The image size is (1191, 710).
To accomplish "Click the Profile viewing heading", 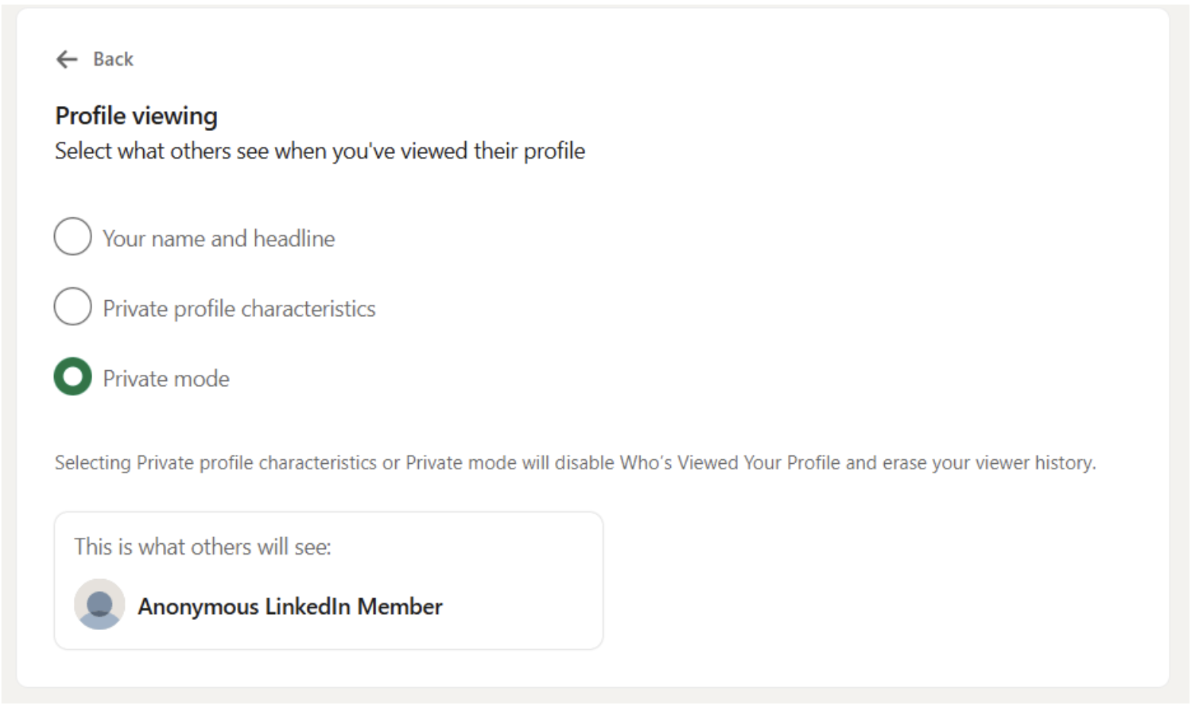I will click(136, 116).
